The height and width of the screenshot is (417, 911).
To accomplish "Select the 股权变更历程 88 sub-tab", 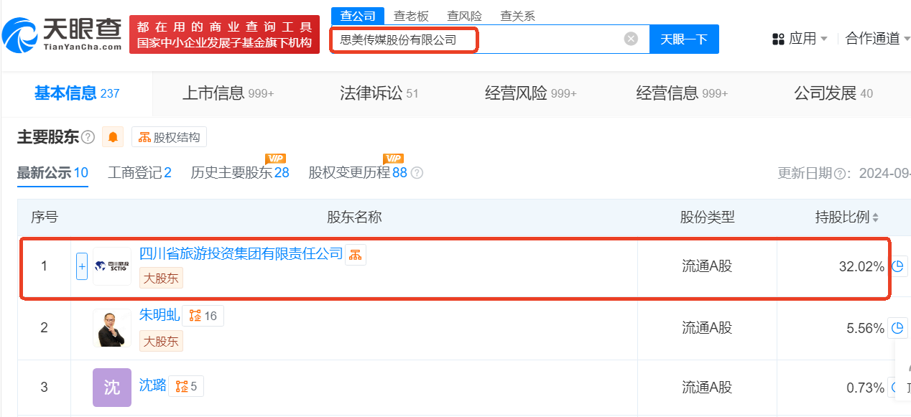I will 358,173.
